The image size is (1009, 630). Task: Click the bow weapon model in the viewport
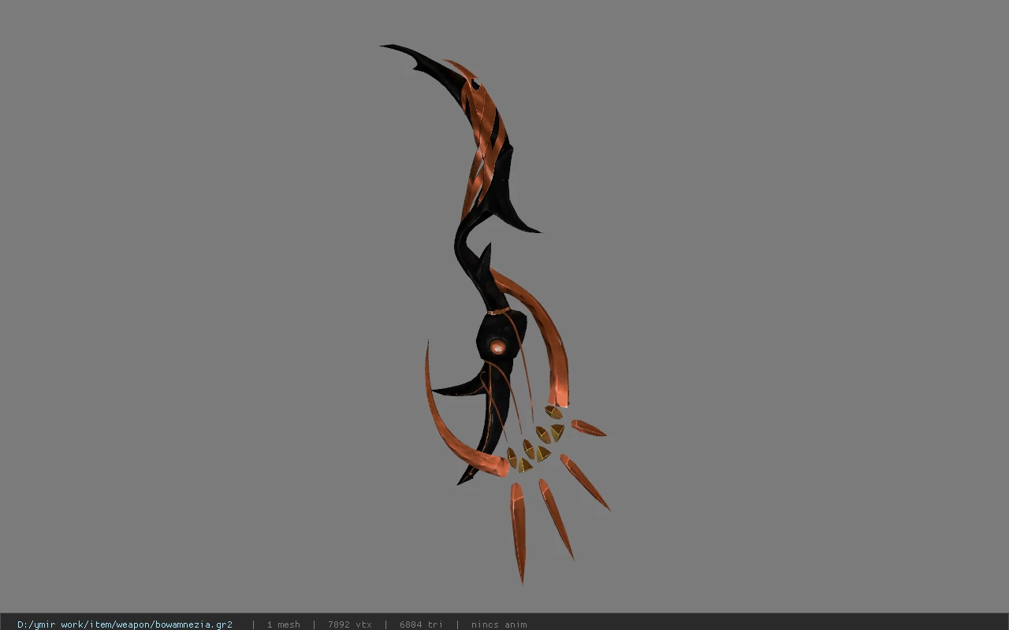(x=495, y=315)
